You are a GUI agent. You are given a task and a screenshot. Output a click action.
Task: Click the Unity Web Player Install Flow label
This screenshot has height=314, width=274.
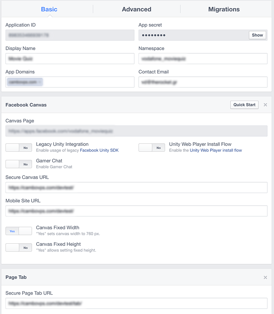point(200,144)
